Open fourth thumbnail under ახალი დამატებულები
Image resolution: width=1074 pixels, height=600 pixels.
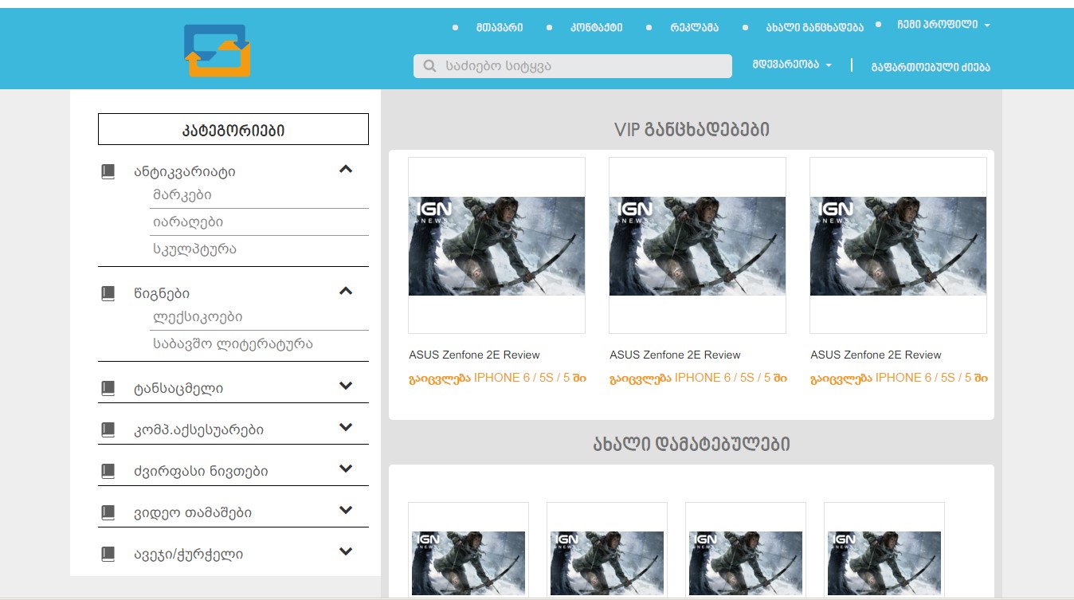click(884, 551)
